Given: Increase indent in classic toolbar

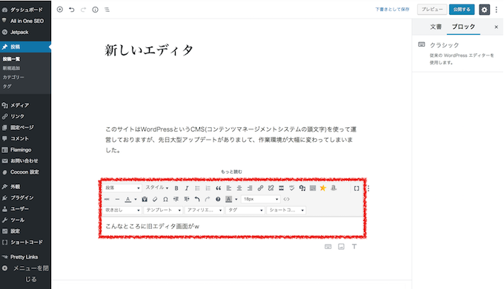Looking at the screenshot, I should pos(187,200).
